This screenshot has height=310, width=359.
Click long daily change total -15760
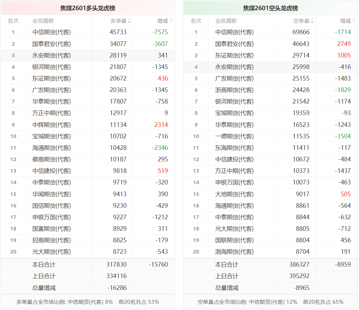(158, 265)
